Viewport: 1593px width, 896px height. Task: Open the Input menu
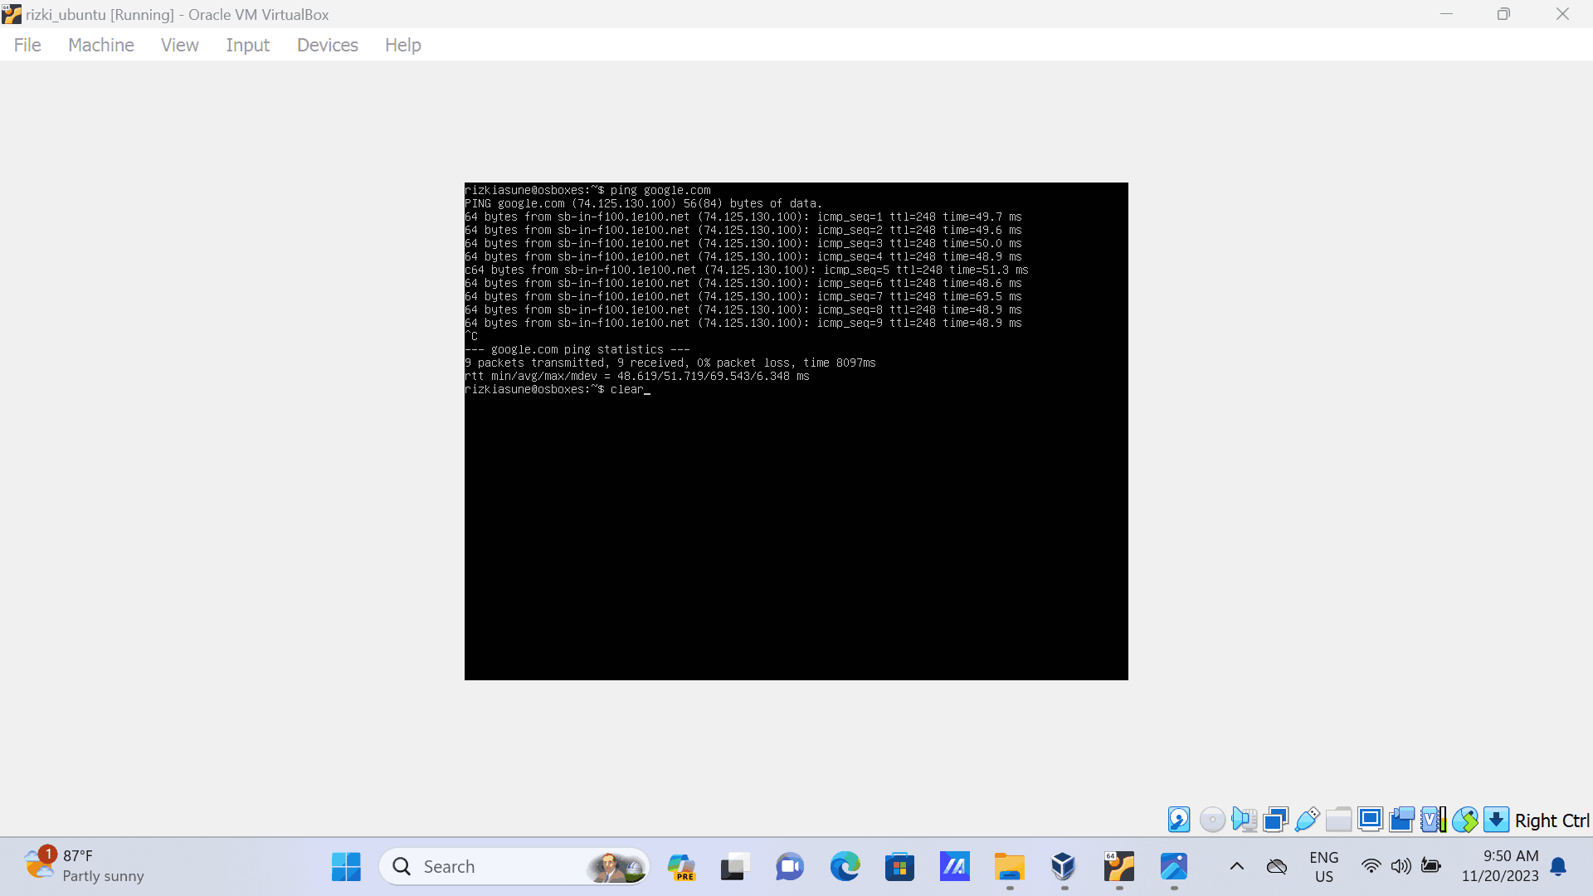tap(248, 45)
